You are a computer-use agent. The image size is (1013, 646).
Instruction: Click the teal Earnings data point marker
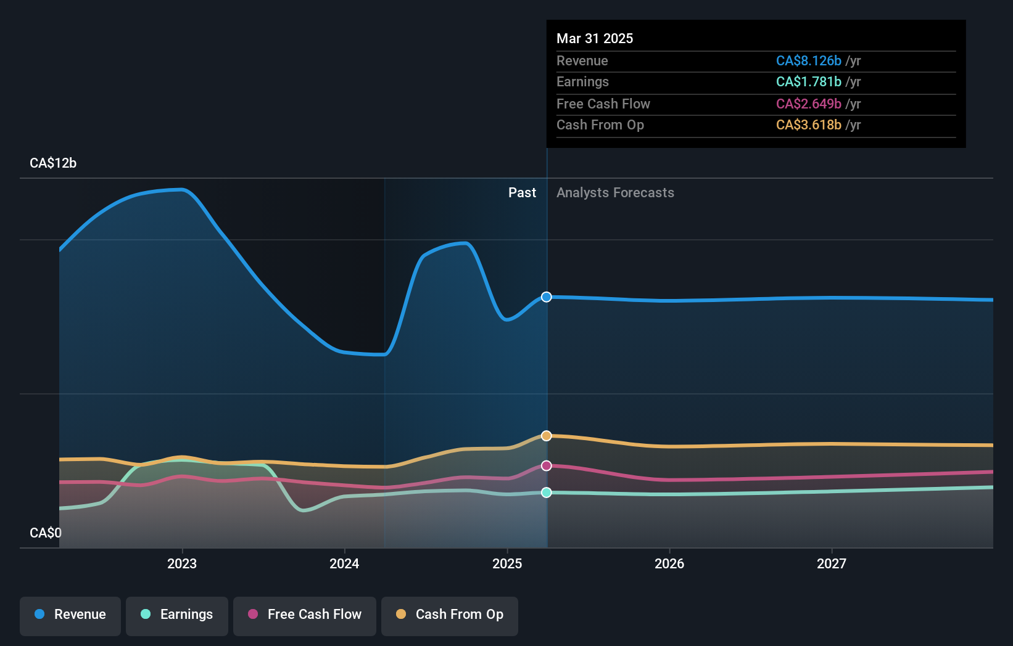click(x=547, y=493)
